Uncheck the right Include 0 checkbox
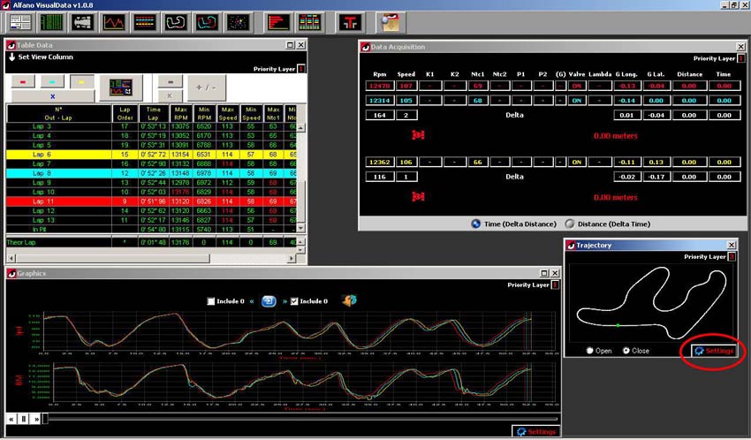The width and height of the screenshot is (751, 440). [294, 301]
